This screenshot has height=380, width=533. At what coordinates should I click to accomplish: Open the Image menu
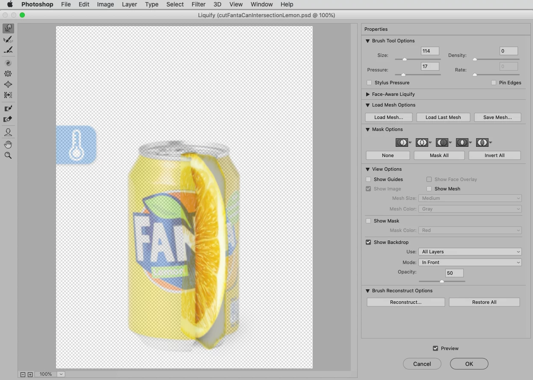click(x=105, y=4)
